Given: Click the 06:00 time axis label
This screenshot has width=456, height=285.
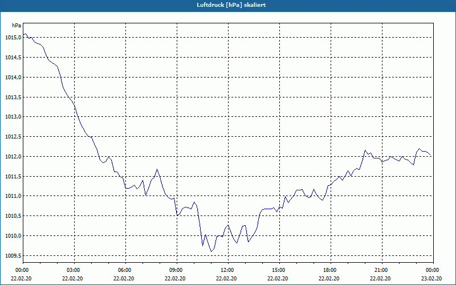Looking at the screenshot, I should [x=125, y=270].
